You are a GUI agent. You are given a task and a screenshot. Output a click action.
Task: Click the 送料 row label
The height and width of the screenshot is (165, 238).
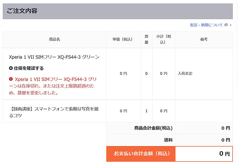(x=168, y=140)
